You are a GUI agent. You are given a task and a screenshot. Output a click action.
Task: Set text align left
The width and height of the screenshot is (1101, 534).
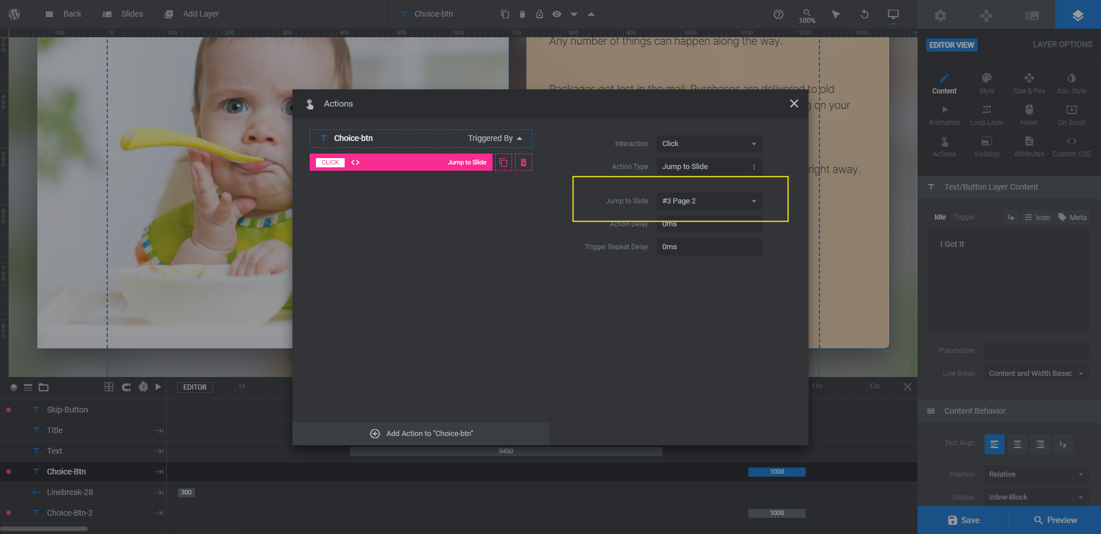(x=994, y=445)
